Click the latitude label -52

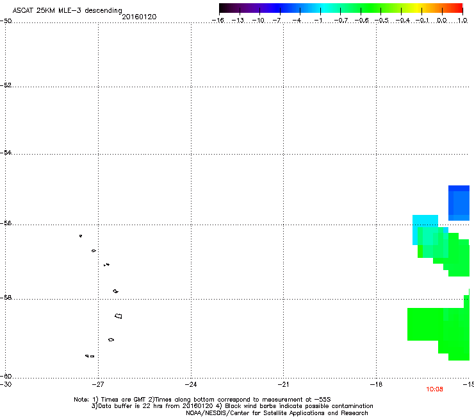(6, 85)
